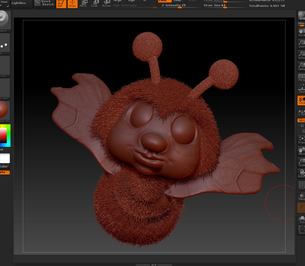The width and height of the screenshot is (305, 266).
Task: Enable Solo mode
Action: 301,219
